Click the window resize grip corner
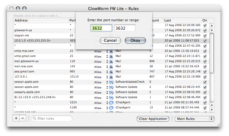Image resolution: width=229 pixels, height=136 pixels. click(219, 125)
